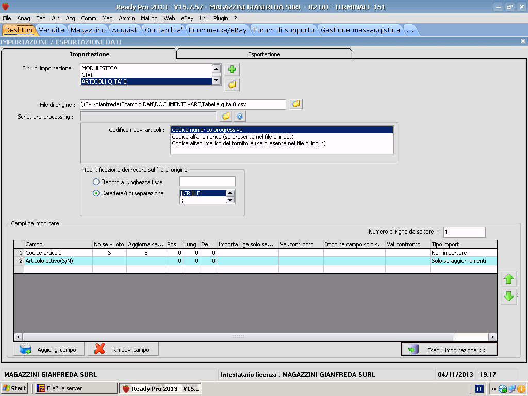The height and width of the screenshot is (396, 528).
Task: Open the Plugin menu
Action: tap(221, 18)
